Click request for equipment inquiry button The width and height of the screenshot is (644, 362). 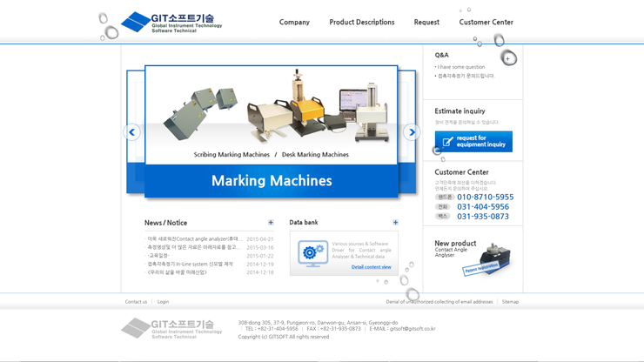(x=473, y=141)
